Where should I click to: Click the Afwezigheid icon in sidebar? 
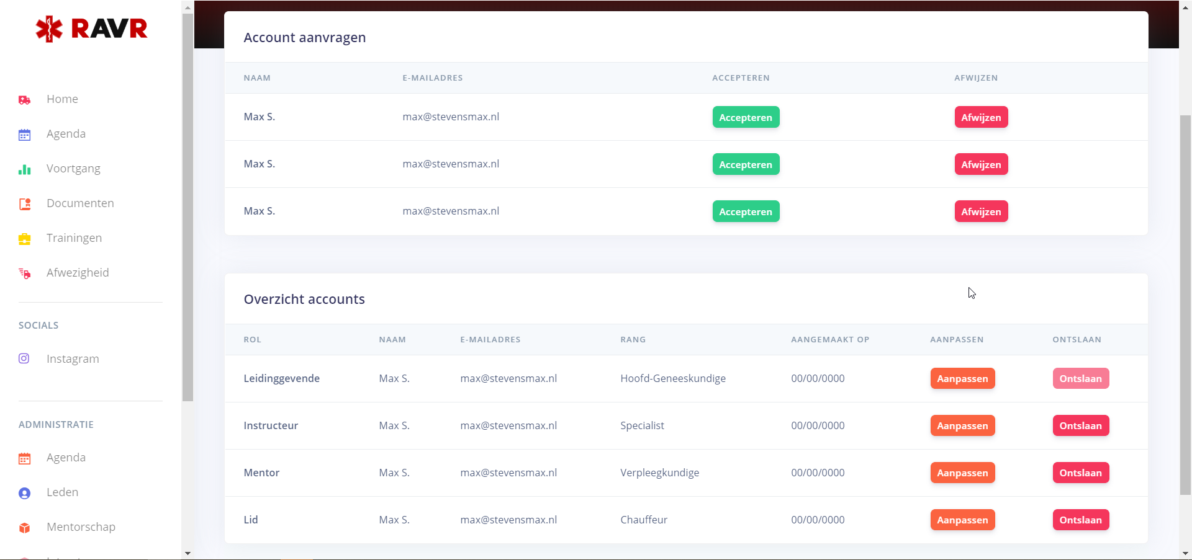25,273
